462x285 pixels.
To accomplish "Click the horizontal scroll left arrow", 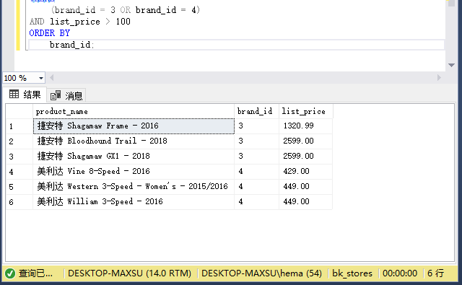I will coord(52,78).
